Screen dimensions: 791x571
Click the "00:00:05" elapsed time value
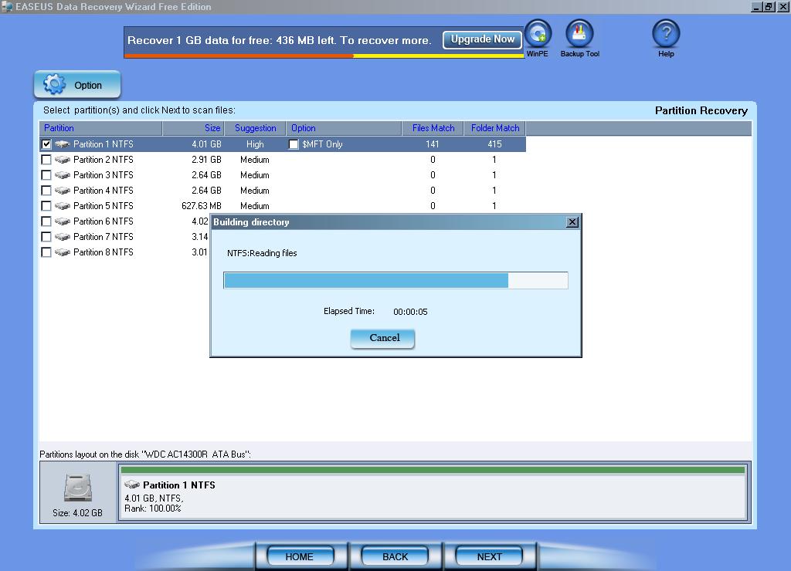pyautogui.click(x=410, y=312)
